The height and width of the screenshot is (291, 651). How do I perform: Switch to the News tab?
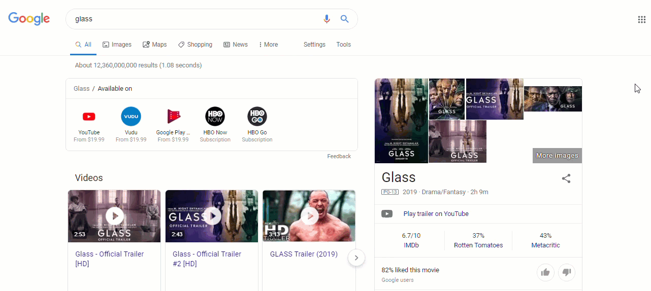[236, 45]
